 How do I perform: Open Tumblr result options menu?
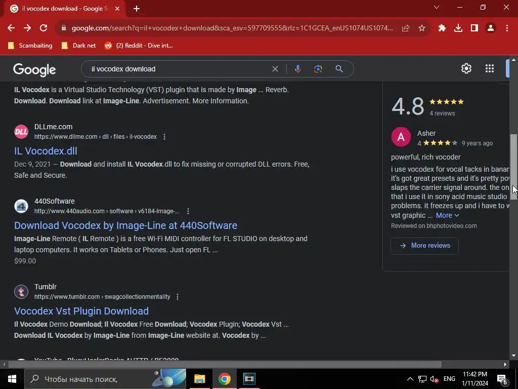coord(178,297)
